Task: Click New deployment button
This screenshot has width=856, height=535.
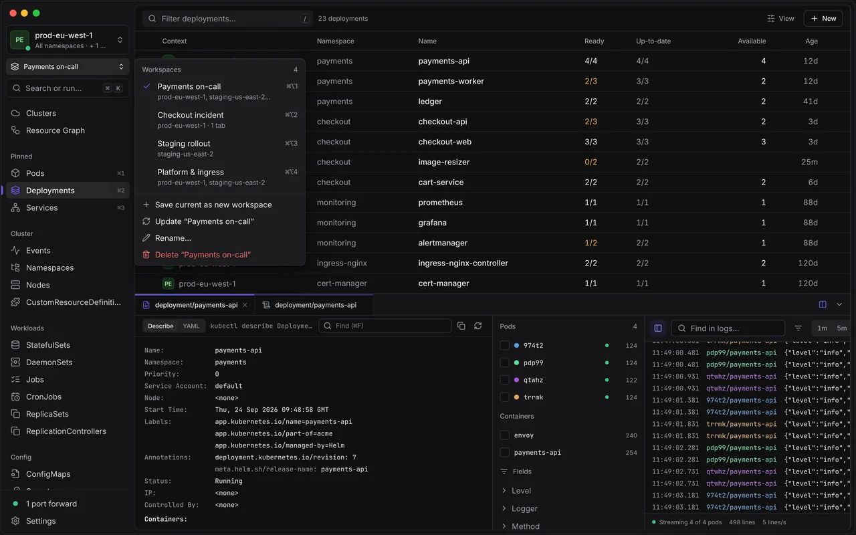Action: pos(823,19)
